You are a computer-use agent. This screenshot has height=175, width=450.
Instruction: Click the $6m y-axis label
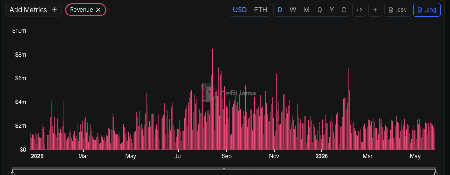point(21,78)
